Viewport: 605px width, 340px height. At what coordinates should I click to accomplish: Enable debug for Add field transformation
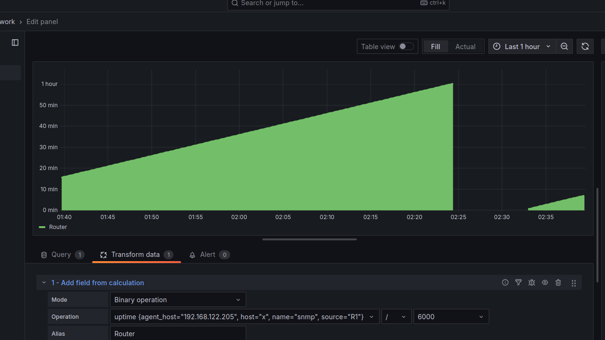(532, 282)
